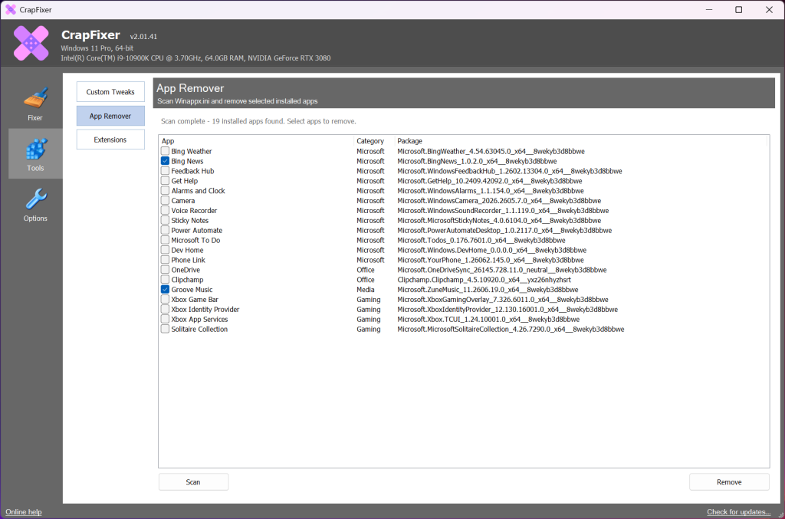Screen dimensions: 785x519
Task: Click Media category in Groove Music row
Action: pyautogui.click(x=366, y=290)
